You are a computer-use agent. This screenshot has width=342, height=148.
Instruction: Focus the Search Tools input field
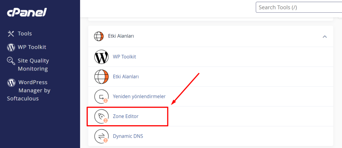click(299, 7)
